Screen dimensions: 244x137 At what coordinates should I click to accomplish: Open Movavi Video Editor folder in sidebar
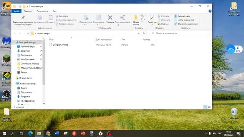pyautogui.click(x=31, y=68)
